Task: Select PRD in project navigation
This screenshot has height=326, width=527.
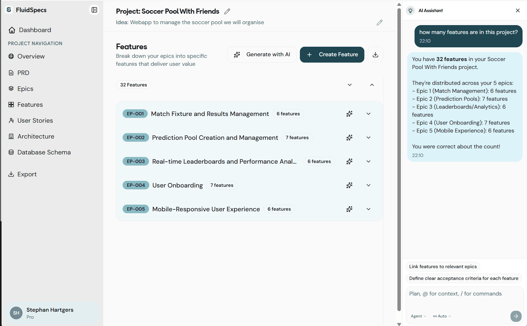Action: tap(24, 73)
